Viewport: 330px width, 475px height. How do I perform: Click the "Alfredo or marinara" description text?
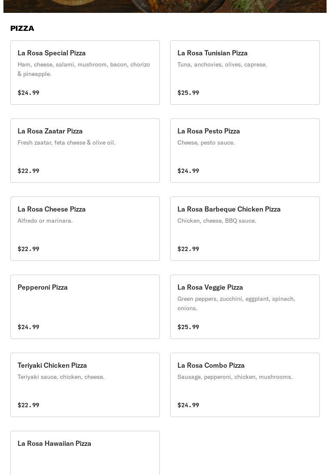click(45, 221)
